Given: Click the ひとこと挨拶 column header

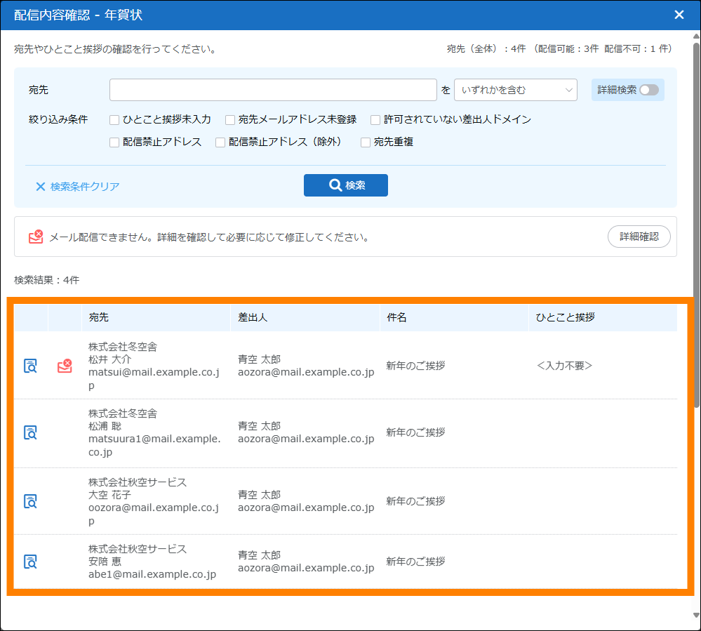Looking at the screenshot, I should 565,317.
